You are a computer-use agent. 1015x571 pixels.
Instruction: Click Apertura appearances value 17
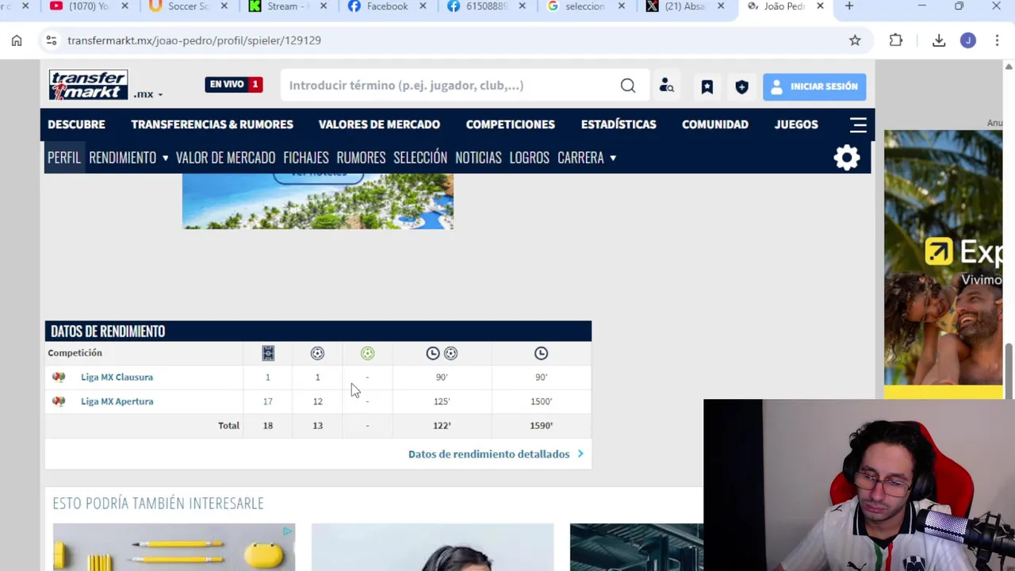(268, 401)
